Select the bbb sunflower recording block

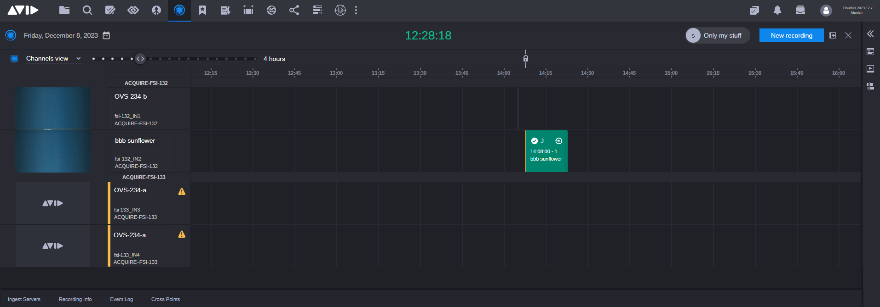(x=546, y=151)
